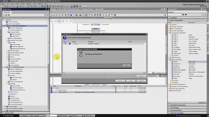Click the Save project disk icon

[7, 6]
